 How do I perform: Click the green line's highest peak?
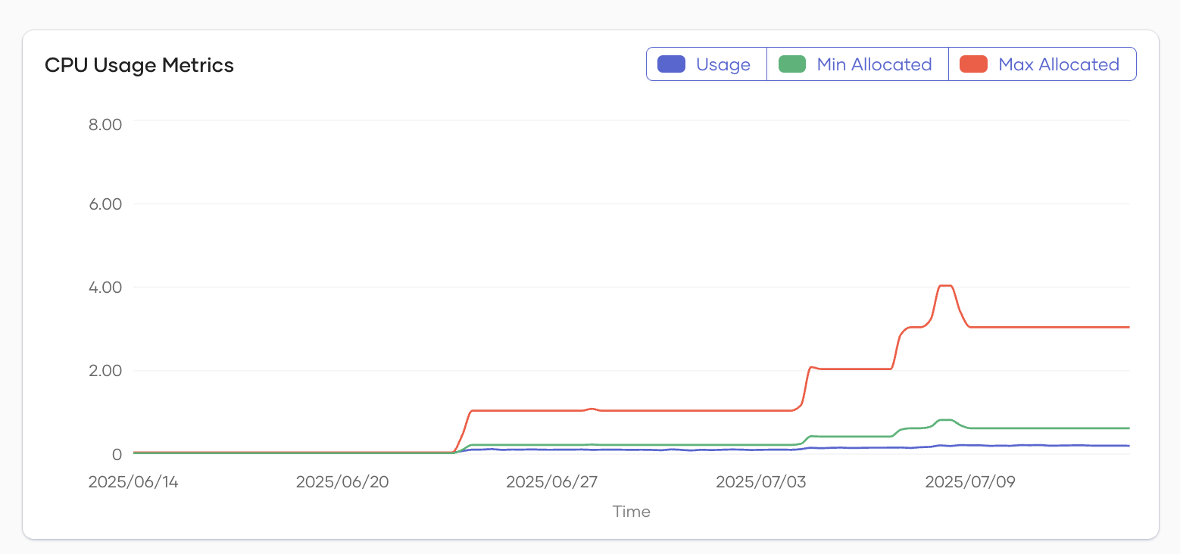944,419
